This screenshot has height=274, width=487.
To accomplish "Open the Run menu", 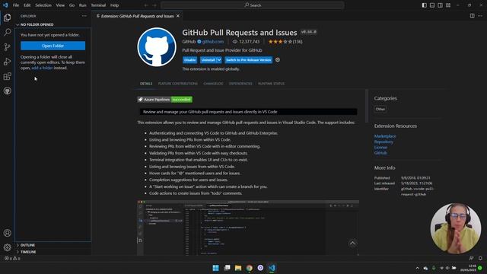I will point(83,5).
